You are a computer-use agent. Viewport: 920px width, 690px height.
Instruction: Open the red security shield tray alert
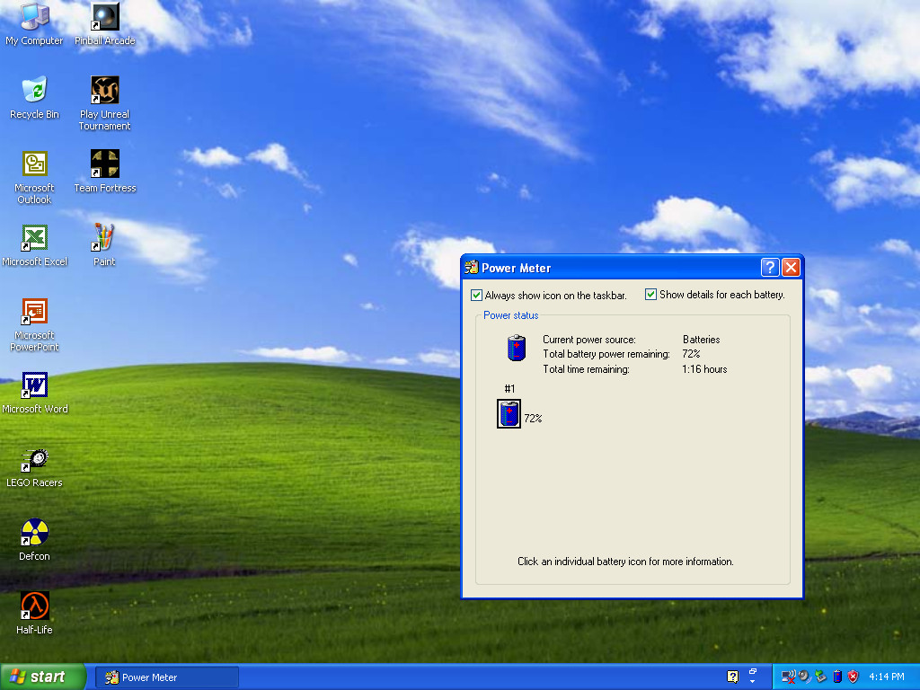click(854, 677)
